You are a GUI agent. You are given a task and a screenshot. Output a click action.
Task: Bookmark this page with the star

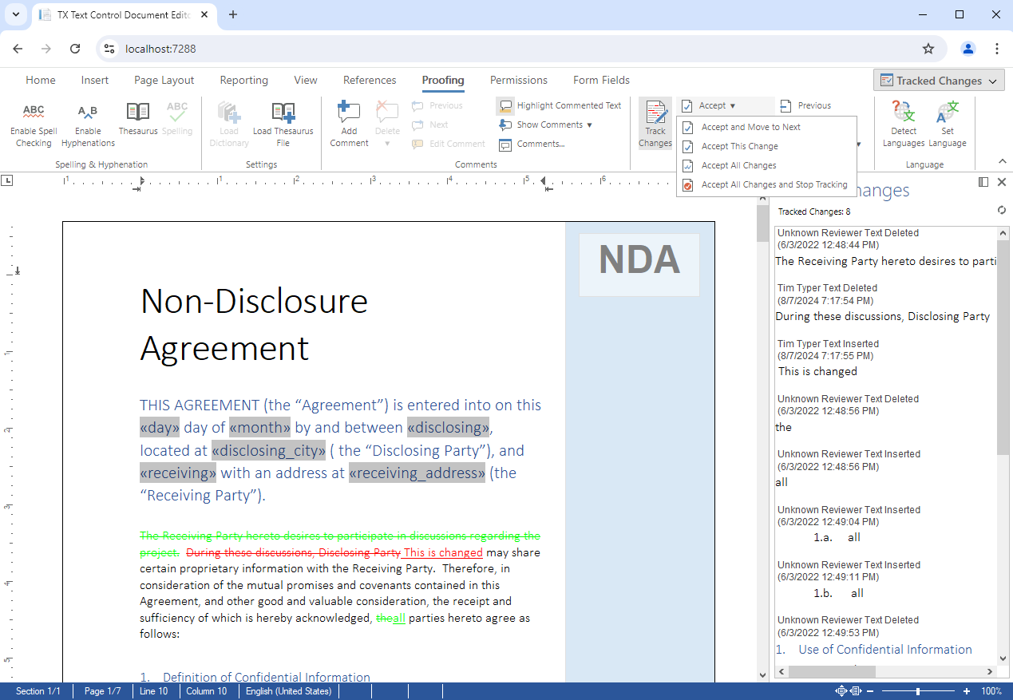tap(928, 49)
